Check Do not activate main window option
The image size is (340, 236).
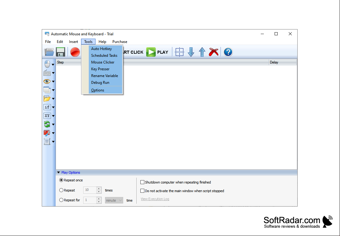tap(142, 191)
